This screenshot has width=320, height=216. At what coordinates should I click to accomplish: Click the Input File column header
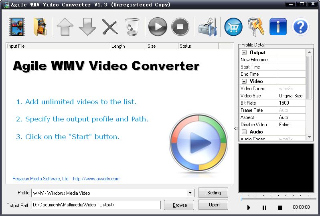pyautogui.click(x=58, y=46)
